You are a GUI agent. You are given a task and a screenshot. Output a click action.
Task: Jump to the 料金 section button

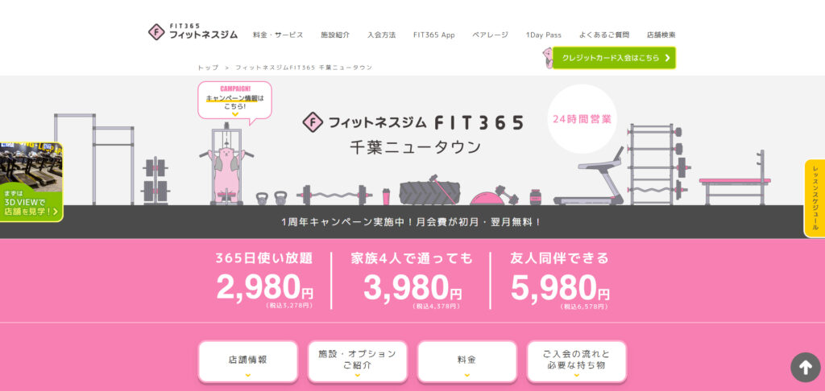tap(466, 362)
